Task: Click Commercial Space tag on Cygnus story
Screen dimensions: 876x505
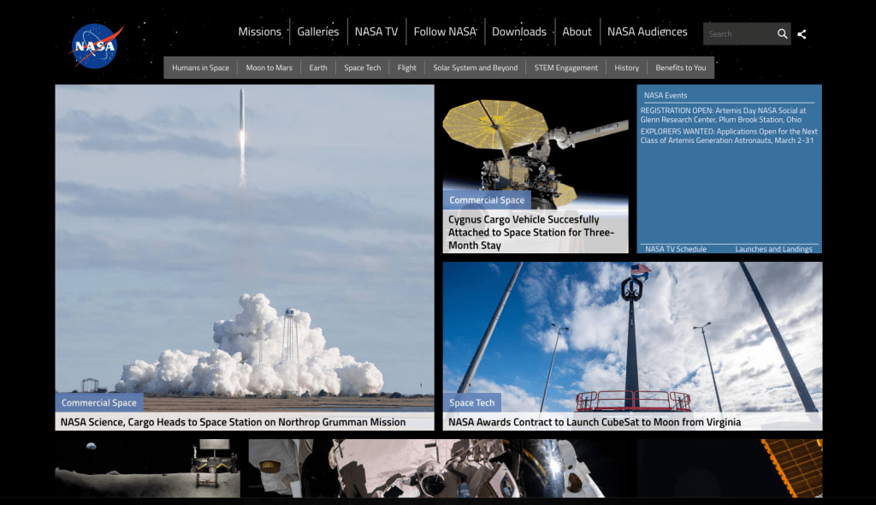Action: 487,200
